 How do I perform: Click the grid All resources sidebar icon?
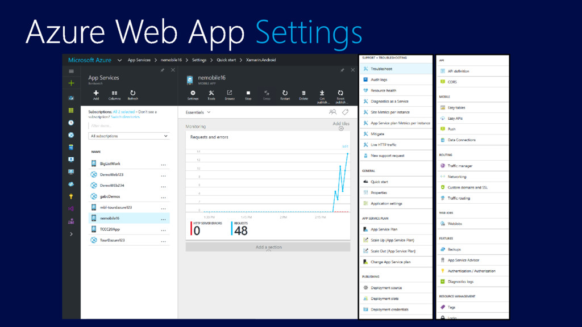[71, 110]
